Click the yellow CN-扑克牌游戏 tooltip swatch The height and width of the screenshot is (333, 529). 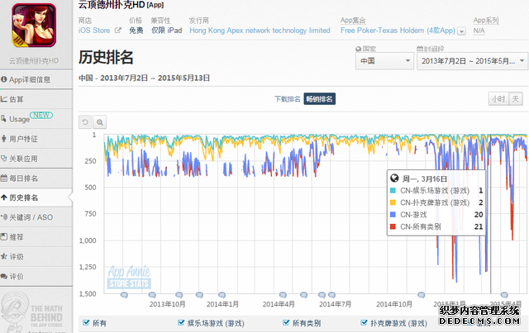(x=393, y=202)
